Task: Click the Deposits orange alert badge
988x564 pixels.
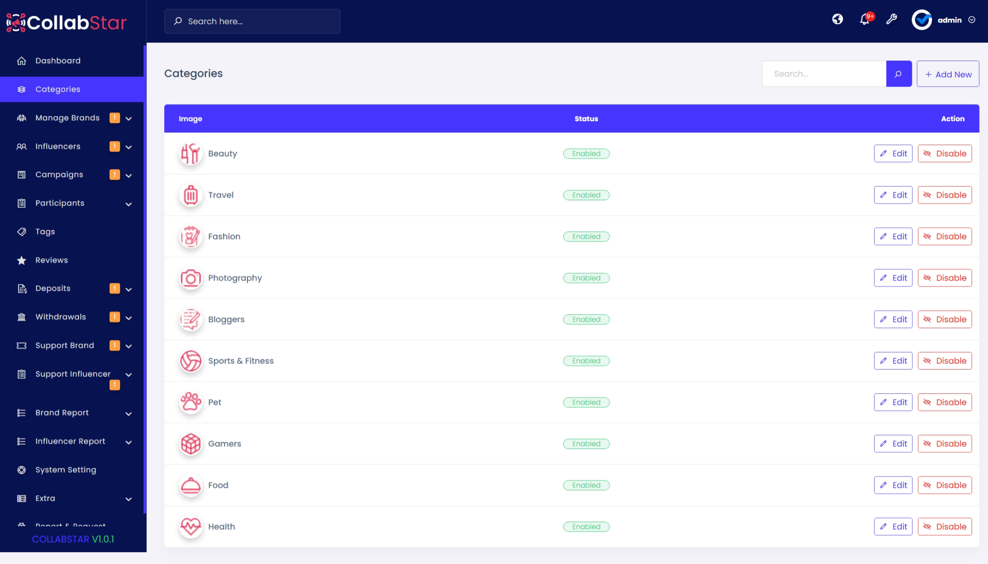Action: coord(115,288)
